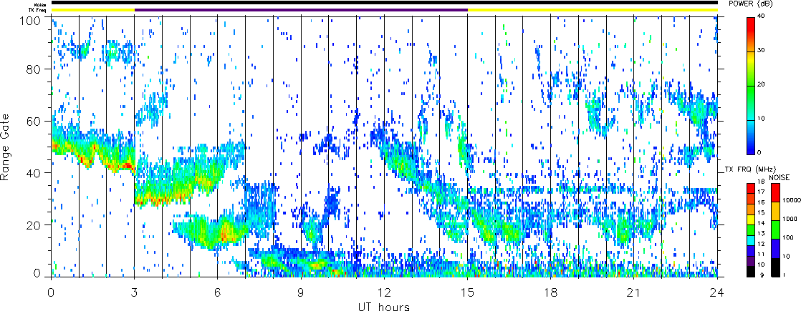Viewport: 801px width, 311px height.
Task: Click the black Noise bar at the top
Action: (x=384, y=3)
